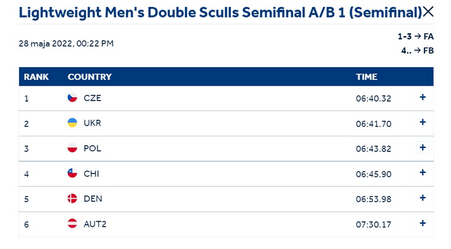Click the Chile flag icon
The image size is (451, 249).
click(72, 173)
